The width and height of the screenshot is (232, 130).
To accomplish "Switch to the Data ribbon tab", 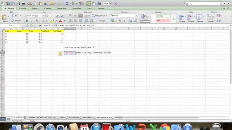I will point(89,8).
